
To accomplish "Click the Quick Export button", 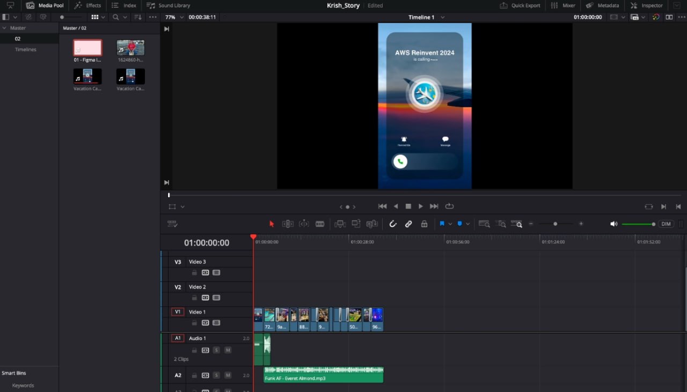I will [520, 5].
